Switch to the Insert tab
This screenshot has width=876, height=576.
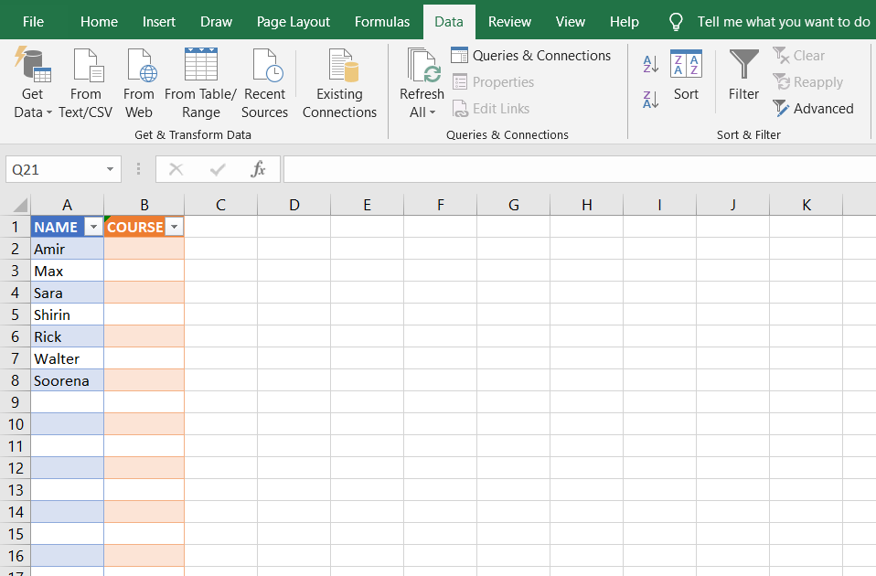click(x=159, y=22)
